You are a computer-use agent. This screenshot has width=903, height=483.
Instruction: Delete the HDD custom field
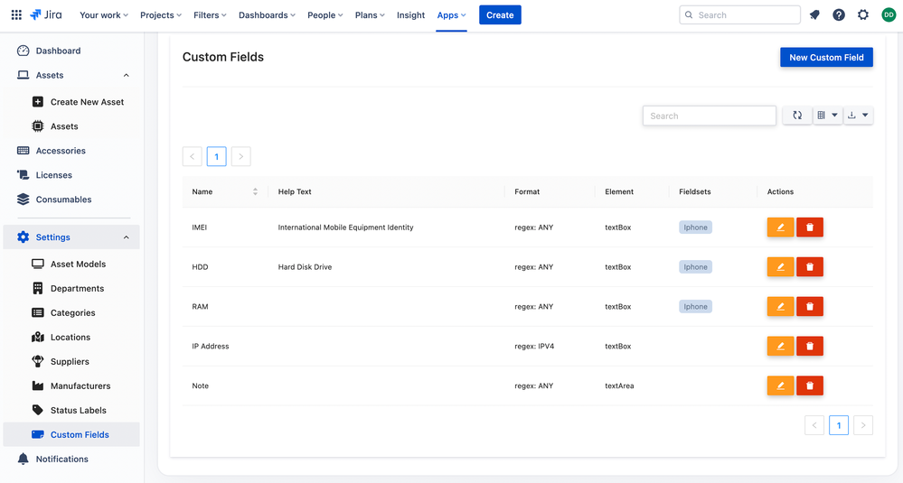pyautogui.click(x=810, y=267)
